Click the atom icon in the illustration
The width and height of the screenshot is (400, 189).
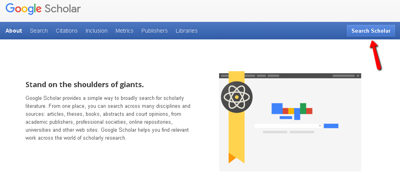(237, 97)
